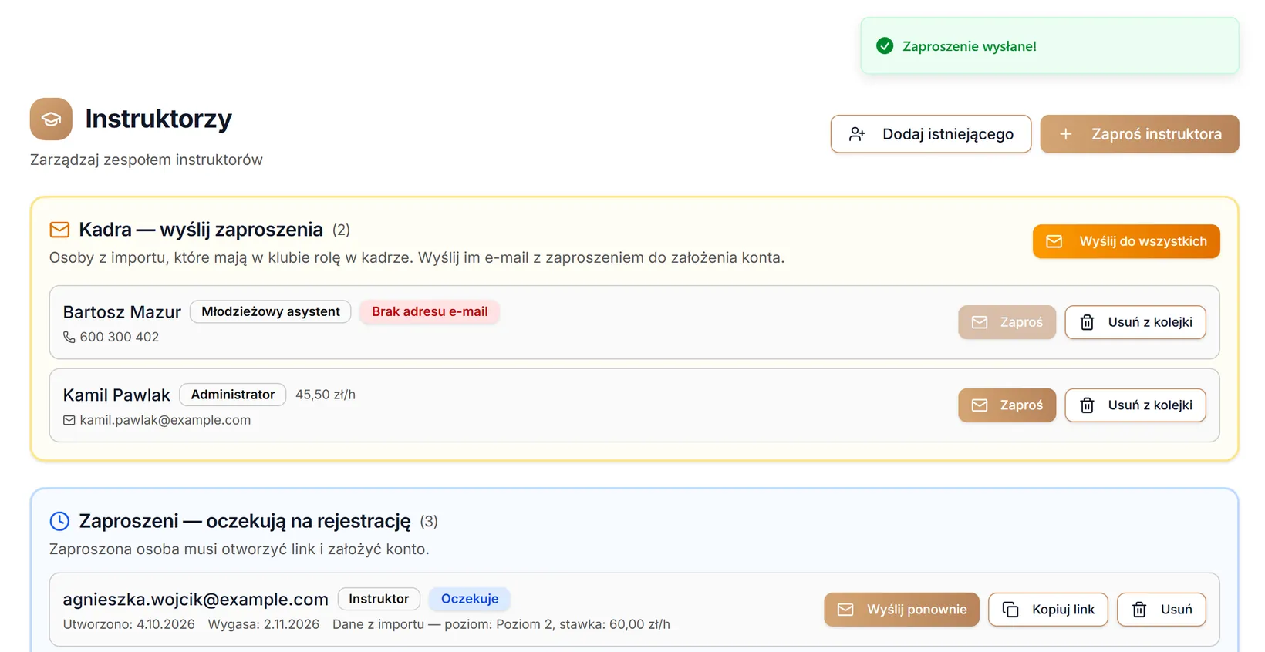
Task: Click the Utworzono: 4.10.2026 date text
Action: [x=129, y=624]
